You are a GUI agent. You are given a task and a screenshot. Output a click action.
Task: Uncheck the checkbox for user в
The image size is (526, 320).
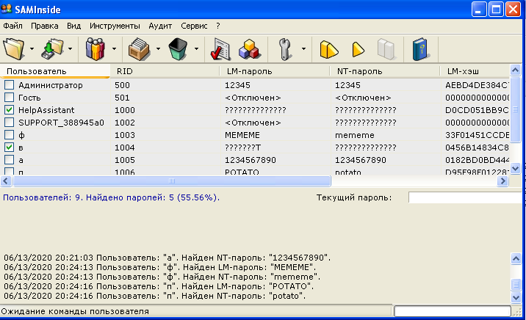pos(9,147)
